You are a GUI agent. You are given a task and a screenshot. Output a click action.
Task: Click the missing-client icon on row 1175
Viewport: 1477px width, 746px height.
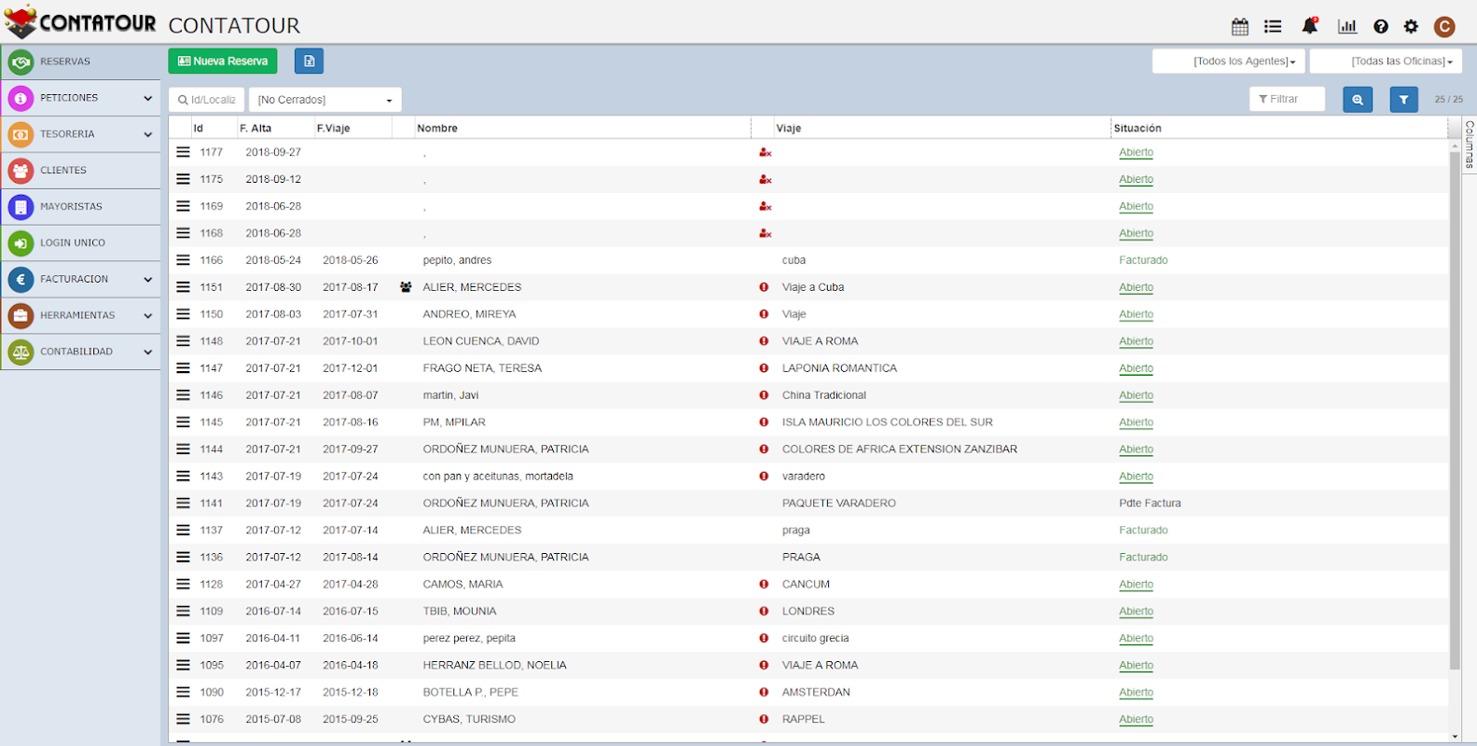(x=765, y=179)
